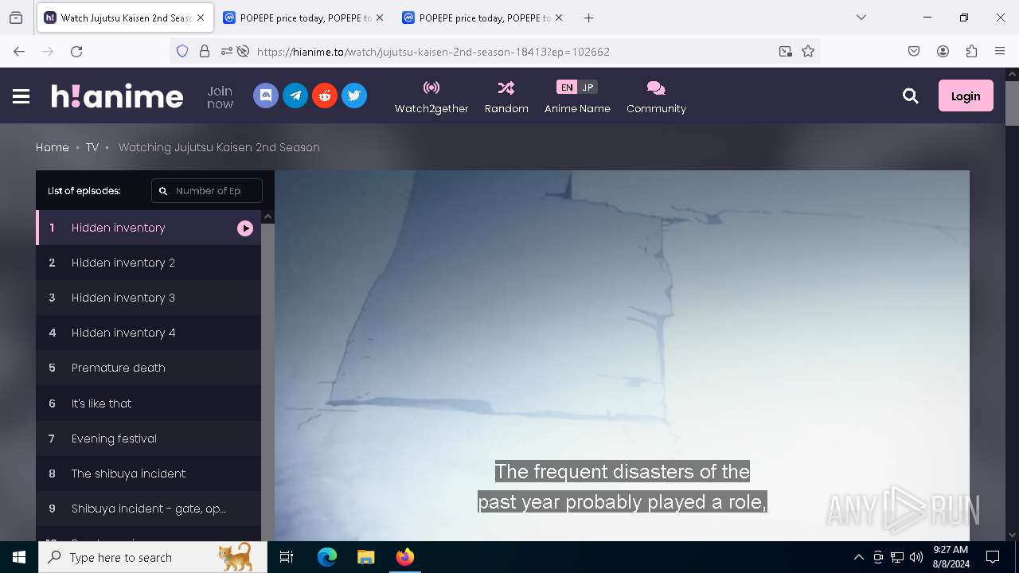This screenshot has width=1019, height=573.
Task: Open the volume control tray icon
Action: click(916, 557)
